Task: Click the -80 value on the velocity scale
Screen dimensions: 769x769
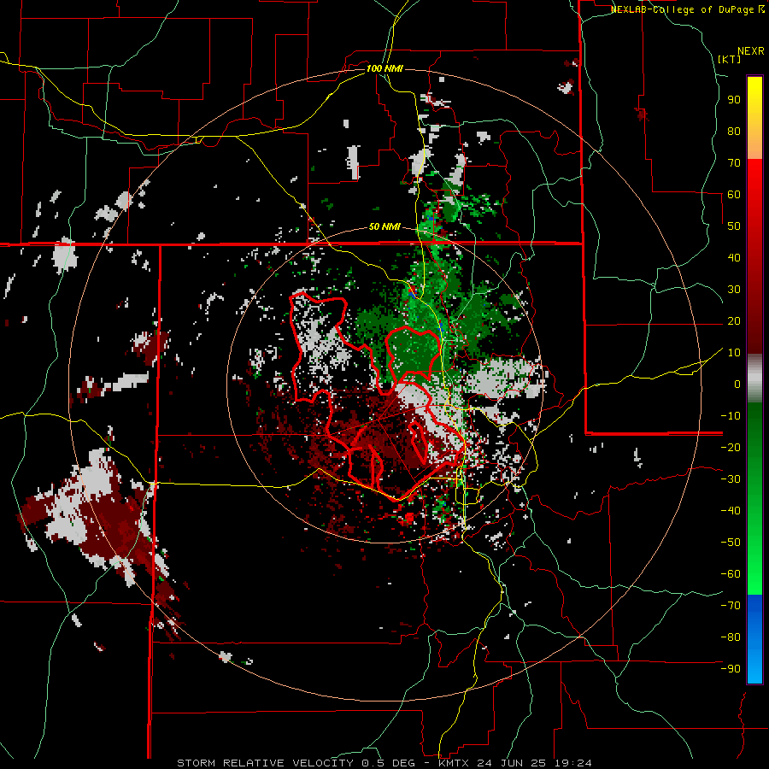Action: click(731, 637)
